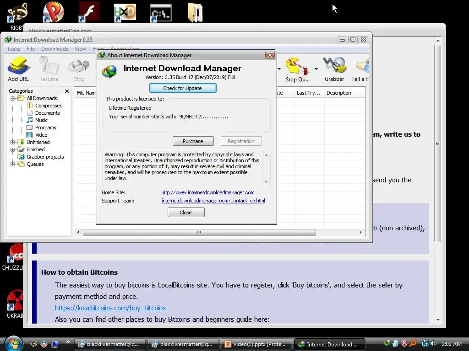Open the Stop Queue dropdown arrow

316,69
